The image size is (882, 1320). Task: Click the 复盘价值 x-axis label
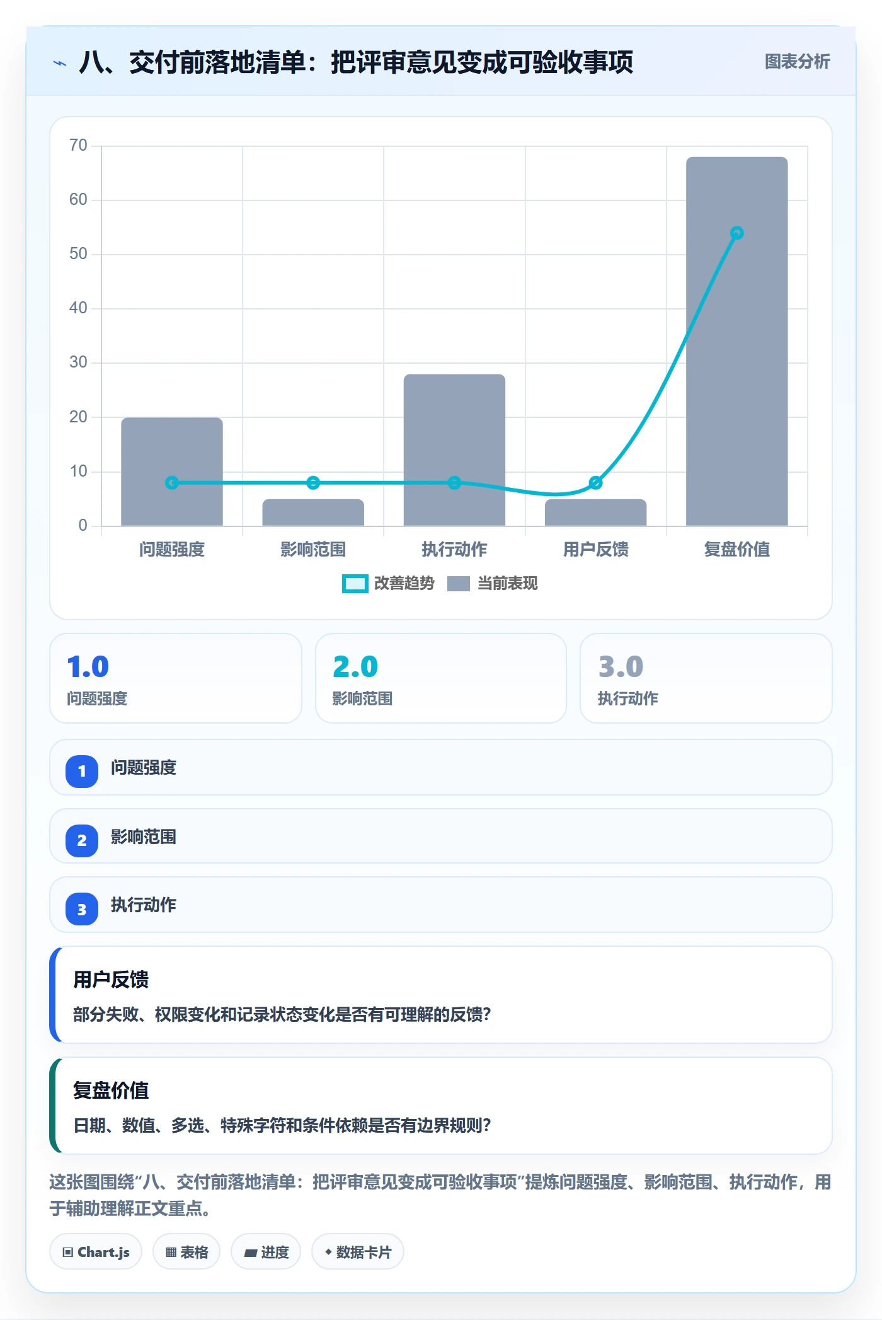click(x=737, y=550)
